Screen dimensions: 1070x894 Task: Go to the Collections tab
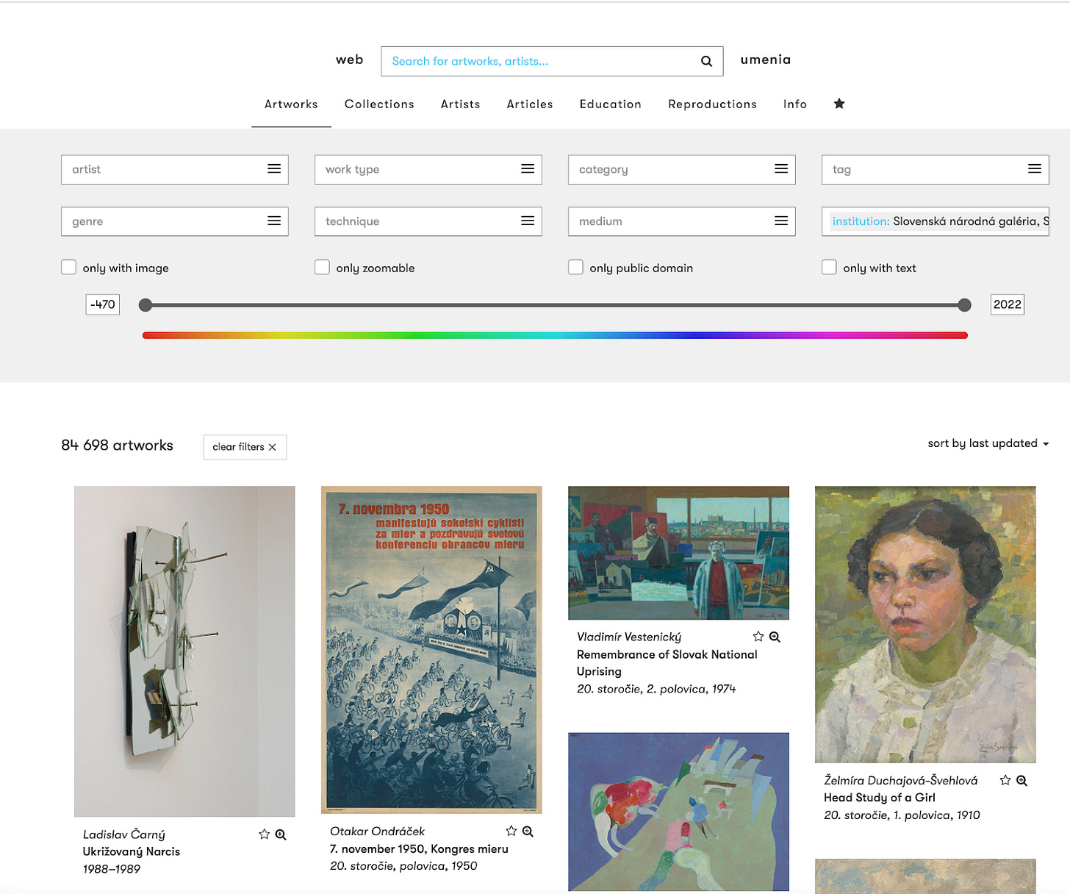pyautogui.click(x=379, y=104)
